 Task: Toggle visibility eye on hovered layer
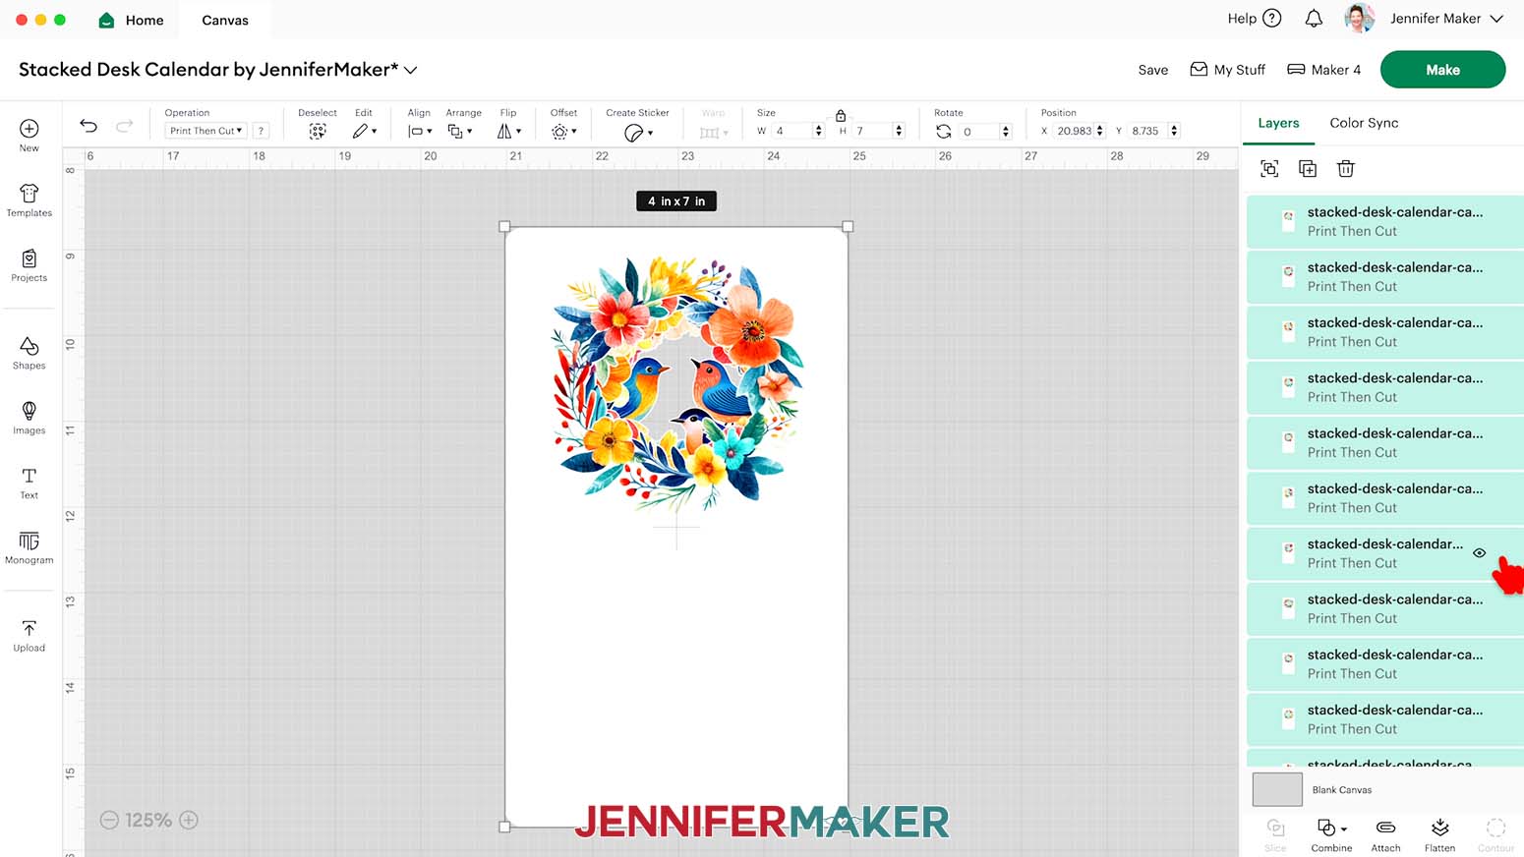[x=1479, y=553]
